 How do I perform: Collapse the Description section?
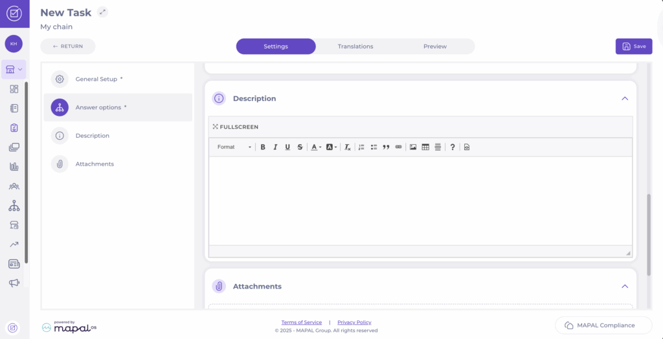pyautogui.click(x=625, y=98)
